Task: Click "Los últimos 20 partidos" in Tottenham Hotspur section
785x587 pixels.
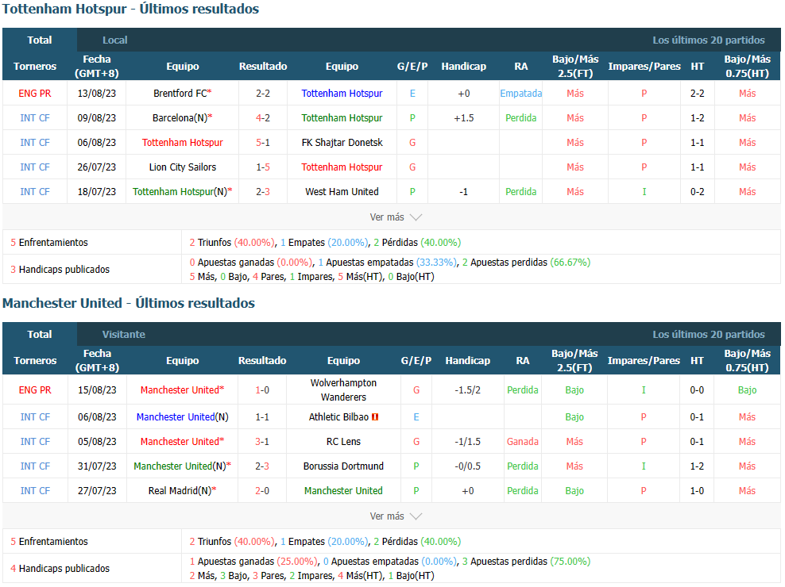Action: pos(709,40)
